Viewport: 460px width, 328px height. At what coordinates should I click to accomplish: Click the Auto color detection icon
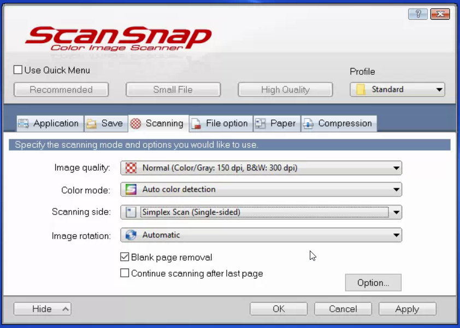click(x=131, y=189)
